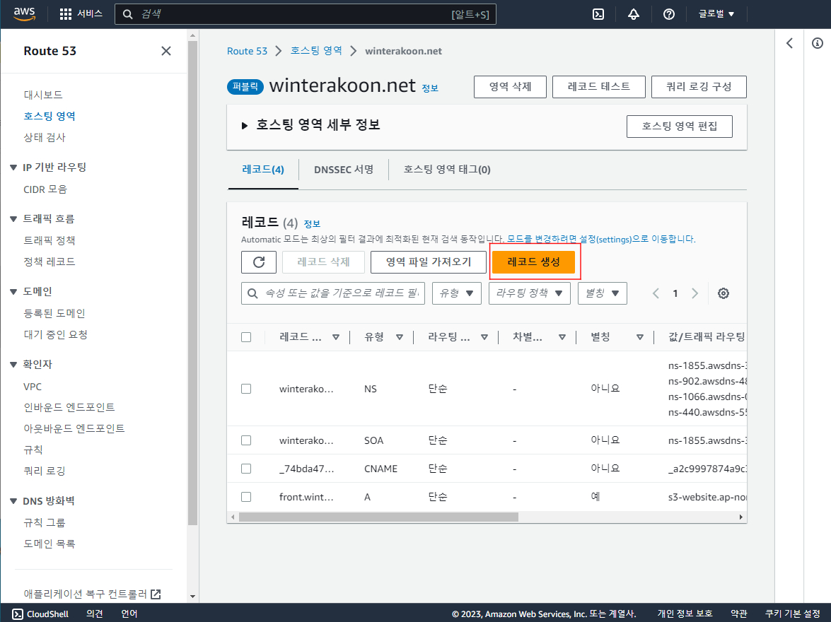This screenshot has height=622, width=831.
Task: Open the 글로벌 region dropdown
Action: [x=716, y=14]
